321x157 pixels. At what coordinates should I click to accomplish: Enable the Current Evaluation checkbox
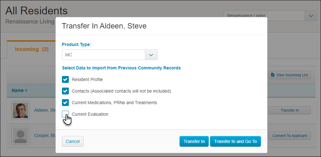point(65,114)
